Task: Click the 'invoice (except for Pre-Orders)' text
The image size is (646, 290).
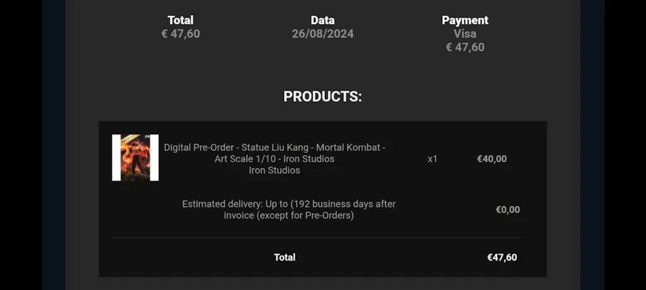Action: click(289, 215)
